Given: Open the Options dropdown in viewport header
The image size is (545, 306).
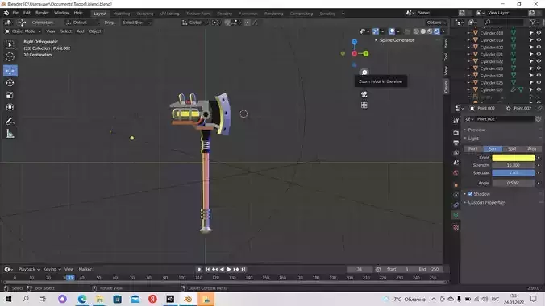Looking at the screenshot, I should pos(436,23).
